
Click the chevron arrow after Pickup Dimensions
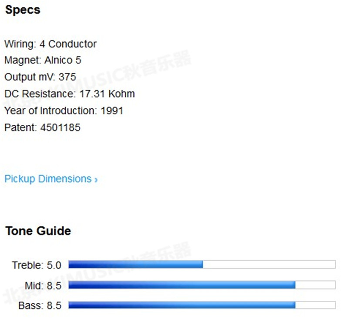click(x=96, y=180)
